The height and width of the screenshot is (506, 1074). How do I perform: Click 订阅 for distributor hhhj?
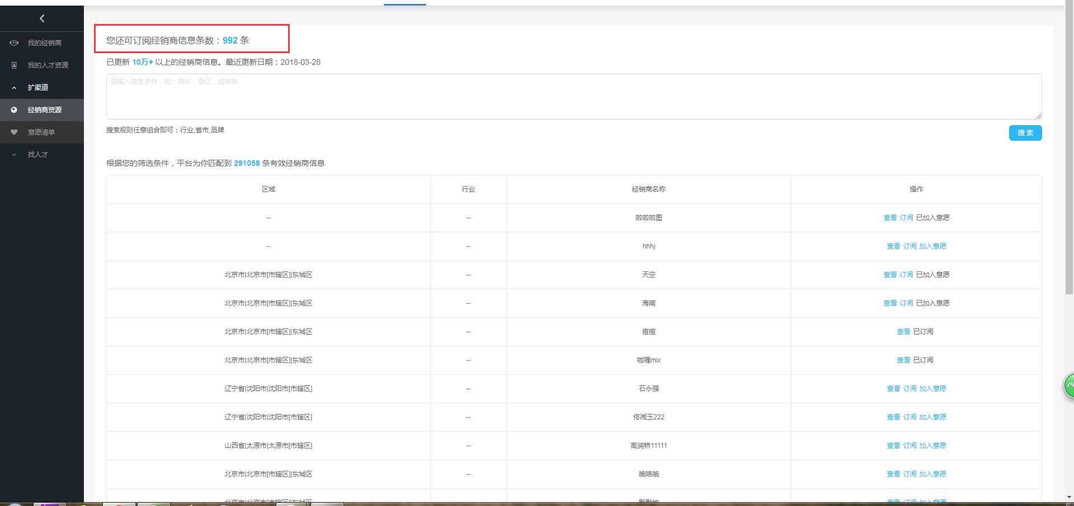pyautogui.click(x=910, y=246)
